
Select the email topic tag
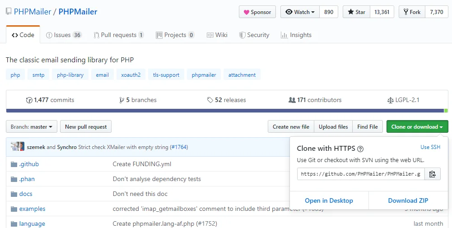coord(103,74)
